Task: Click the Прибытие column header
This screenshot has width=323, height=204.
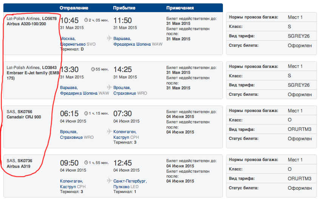Action: pyautogui.click(x=125, y=8)
